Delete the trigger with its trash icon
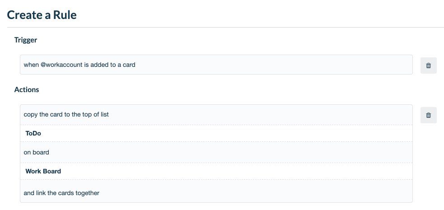This screenshot has width=444, height=210. coord(429,65)
